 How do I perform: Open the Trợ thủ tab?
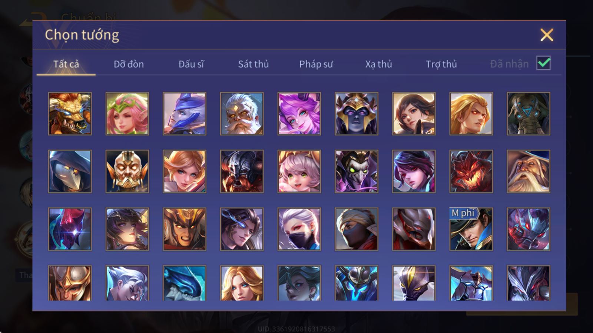441,64
